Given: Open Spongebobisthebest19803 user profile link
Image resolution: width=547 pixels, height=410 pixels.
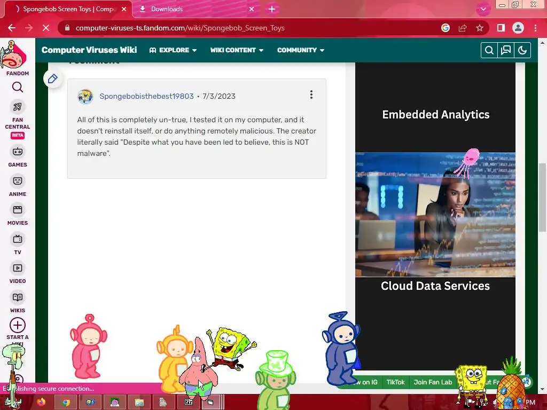Looking at the screenshot, I should tap(146, 96).
